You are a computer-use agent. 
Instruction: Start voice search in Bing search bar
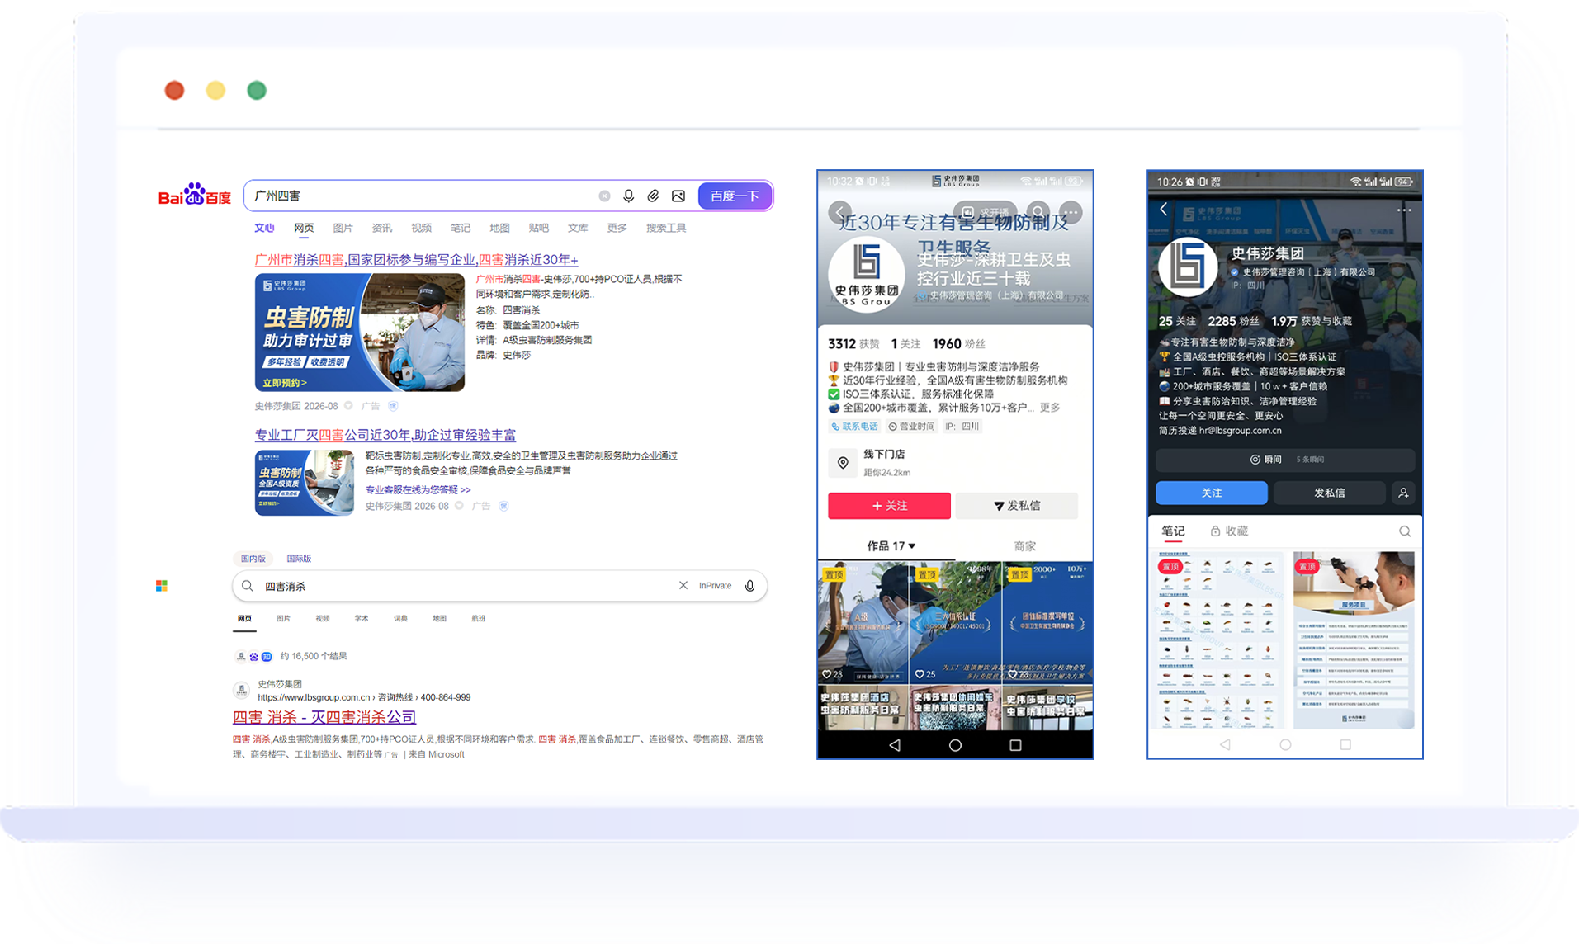[749, 586]
